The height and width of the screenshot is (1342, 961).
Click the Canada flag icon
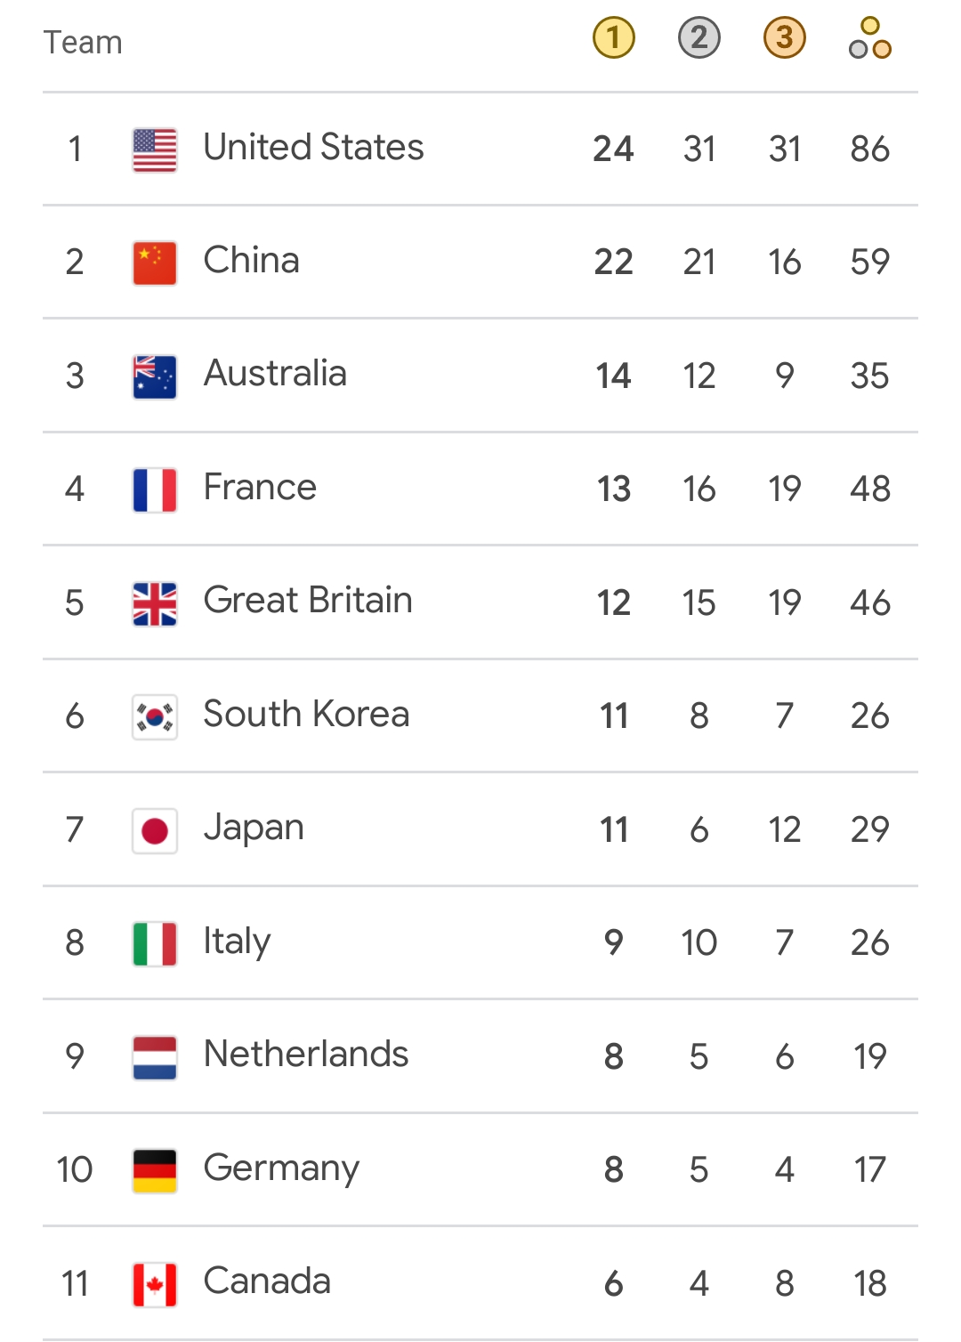155,1284
